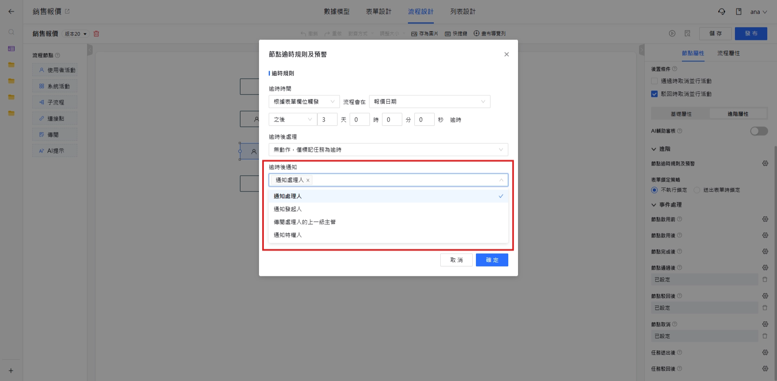Open the document clipboard icon near ana

click(739, 12)
